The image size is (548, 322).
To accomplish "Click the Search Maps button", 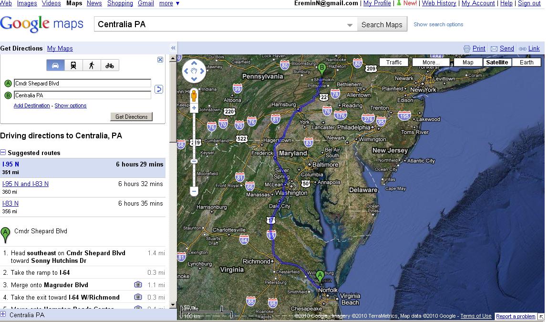I will pos(382,24).
